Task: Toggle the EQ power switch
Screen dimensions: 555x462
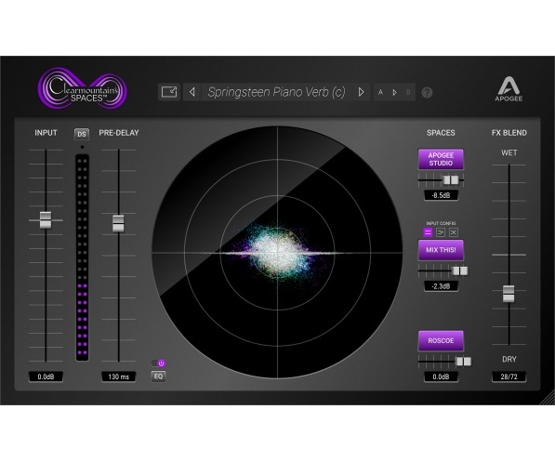Action: click(158, 363)
